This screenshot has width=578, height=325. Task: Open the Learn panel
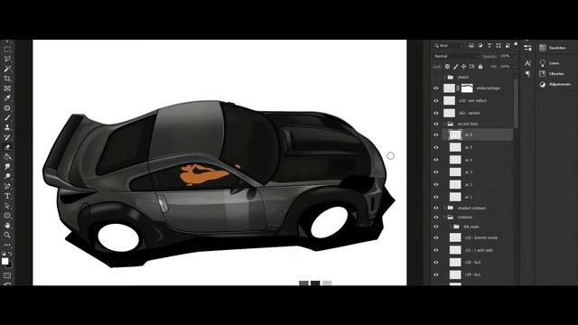click(x=549, y=63)
